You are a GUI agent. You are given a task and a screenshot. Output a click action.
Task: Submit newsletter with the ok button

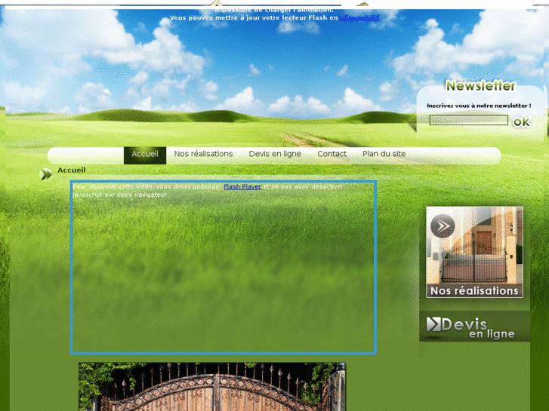pyautogui.click(x=521, y=121)
